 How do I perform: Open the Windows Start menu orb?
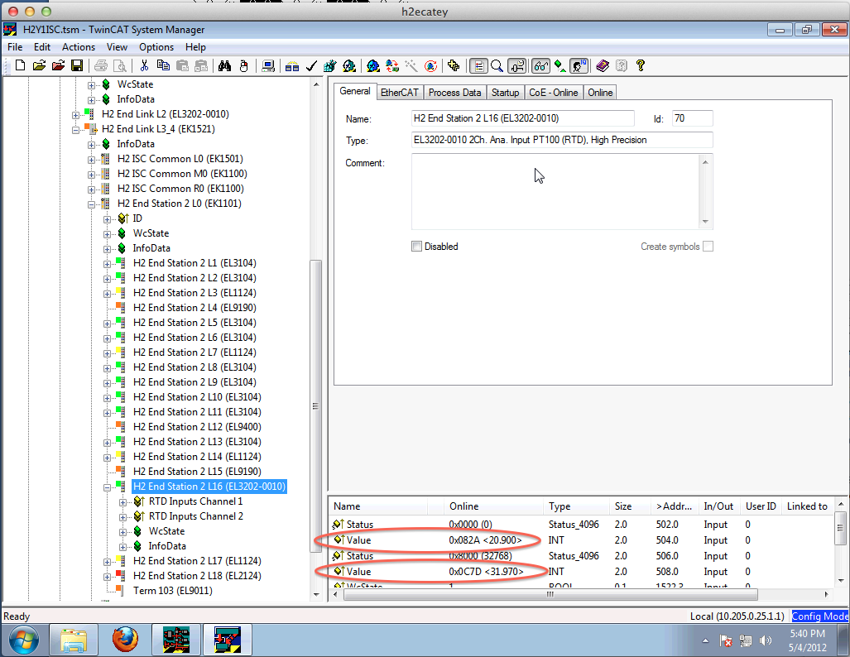24,640
